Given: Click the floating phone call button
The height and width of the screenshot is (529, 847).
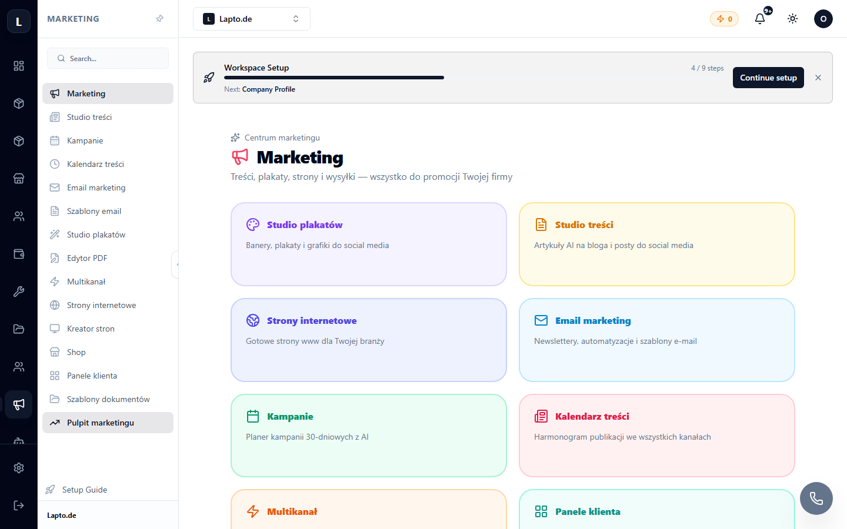Looking at the screenshot, I should (x=816, y=498).
